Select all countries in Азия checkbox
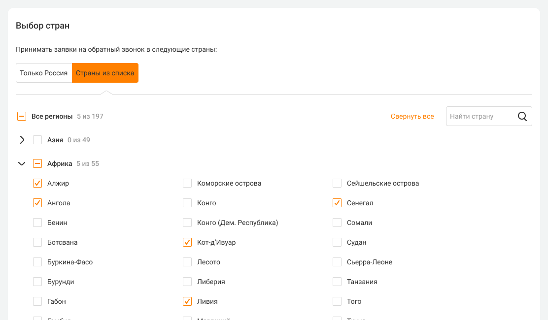This screenshot has width=548, height=320. pos(37,140)
